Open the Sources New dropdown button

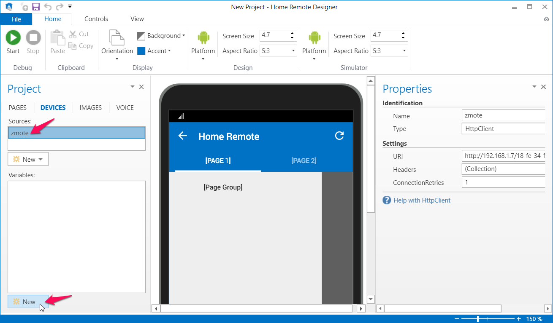28,159
